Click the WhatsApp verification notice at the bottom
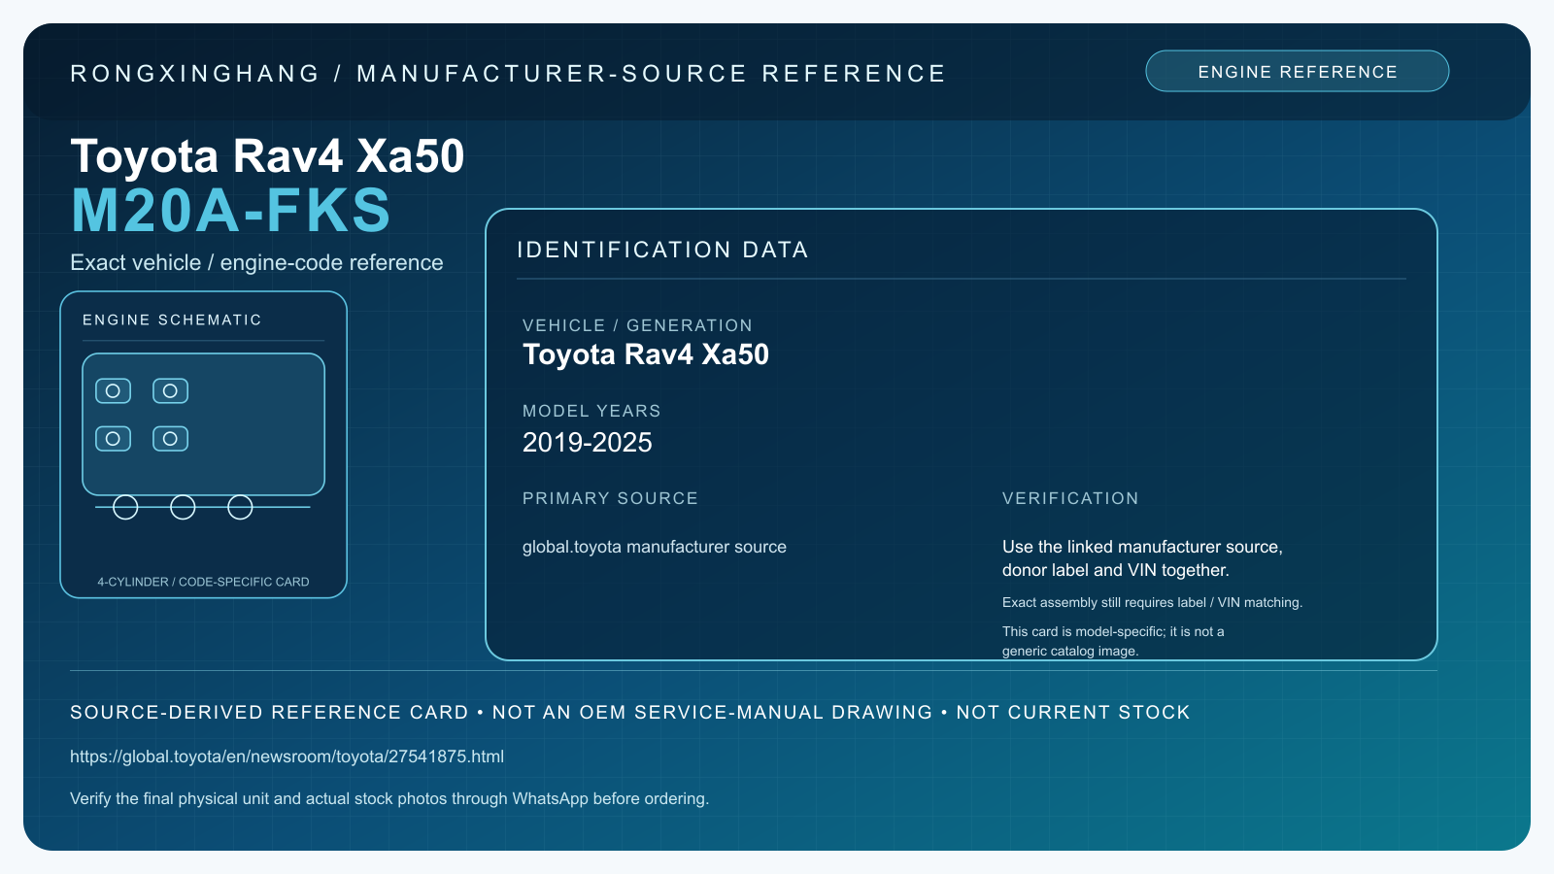This screenshot has height=874, width=1554. pos(389,798)
